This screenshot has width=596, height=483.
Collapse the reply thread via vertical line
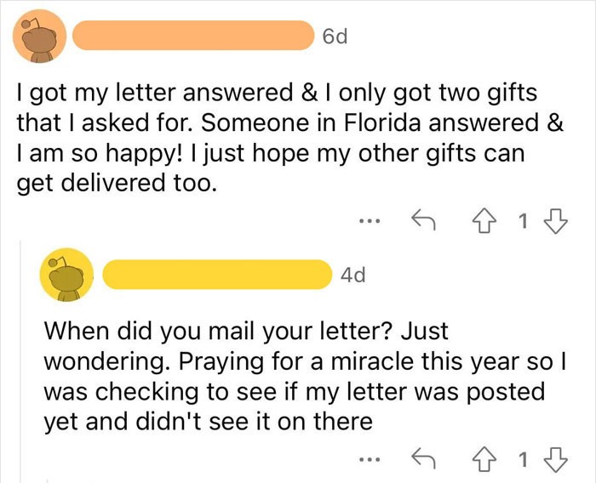[x=20, y=361]
